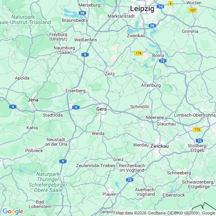Click the Altenburg town label
This screenshot has width=216, height=216.
(151, 85)
